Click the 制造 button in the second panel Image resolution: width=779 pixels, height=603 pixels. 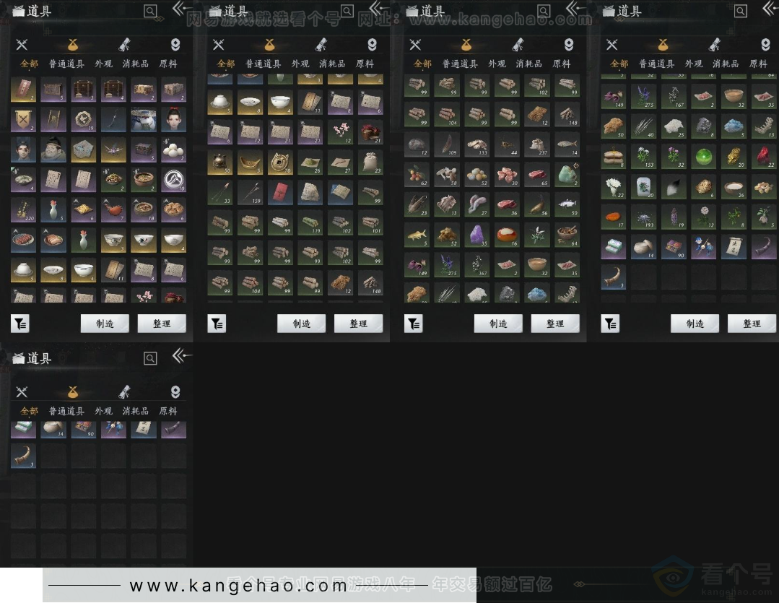pos(302,324)
